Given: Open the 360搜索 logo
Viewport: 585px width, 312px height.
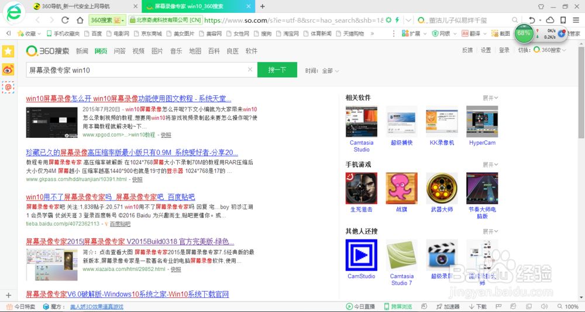Looking at the screenshot, I should (47, 51).
